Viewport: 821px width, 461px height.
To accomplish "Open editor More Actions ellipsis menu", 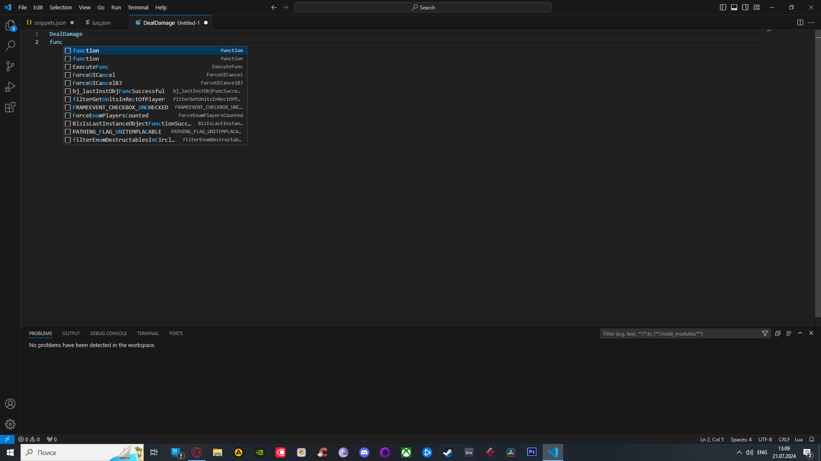I will click(x=811, y=23).
